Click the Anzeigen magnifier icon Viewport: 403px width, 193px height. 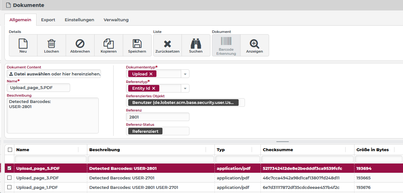pos(254,43)
